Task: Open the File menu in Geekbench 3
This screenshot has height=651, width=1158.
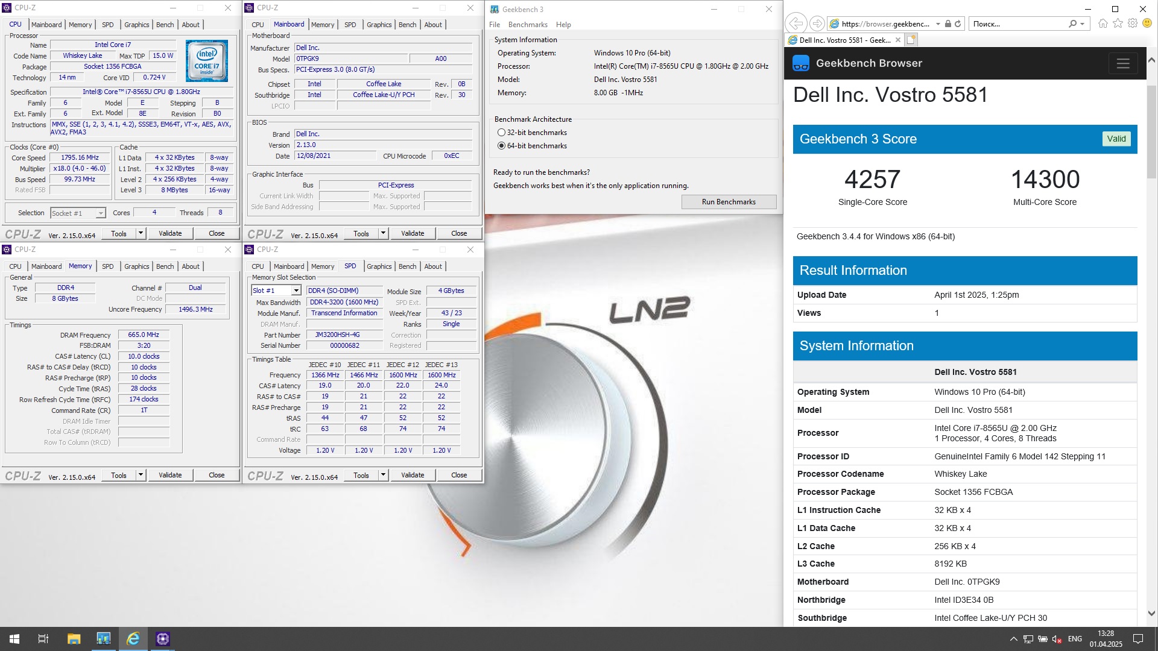Action: click(495, 25)
